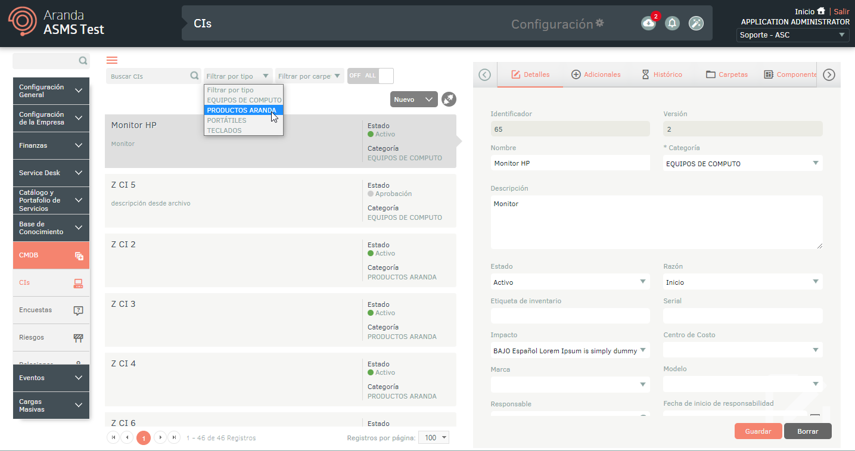Click the Buscar CIs search magnifier icon
The image size is (855, 451).
point(194,76)
